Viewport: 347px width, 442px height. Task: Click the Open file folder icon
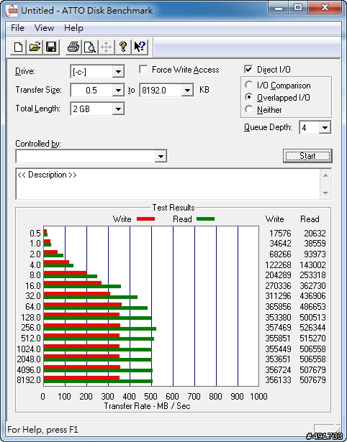click(x=35, y=47)
